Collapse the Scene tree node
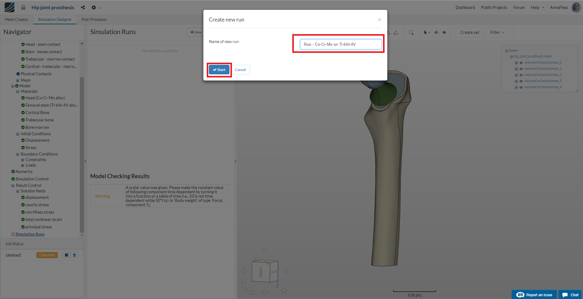The width and height of the screenshot is (583, 299). click(x=506, y=51)
